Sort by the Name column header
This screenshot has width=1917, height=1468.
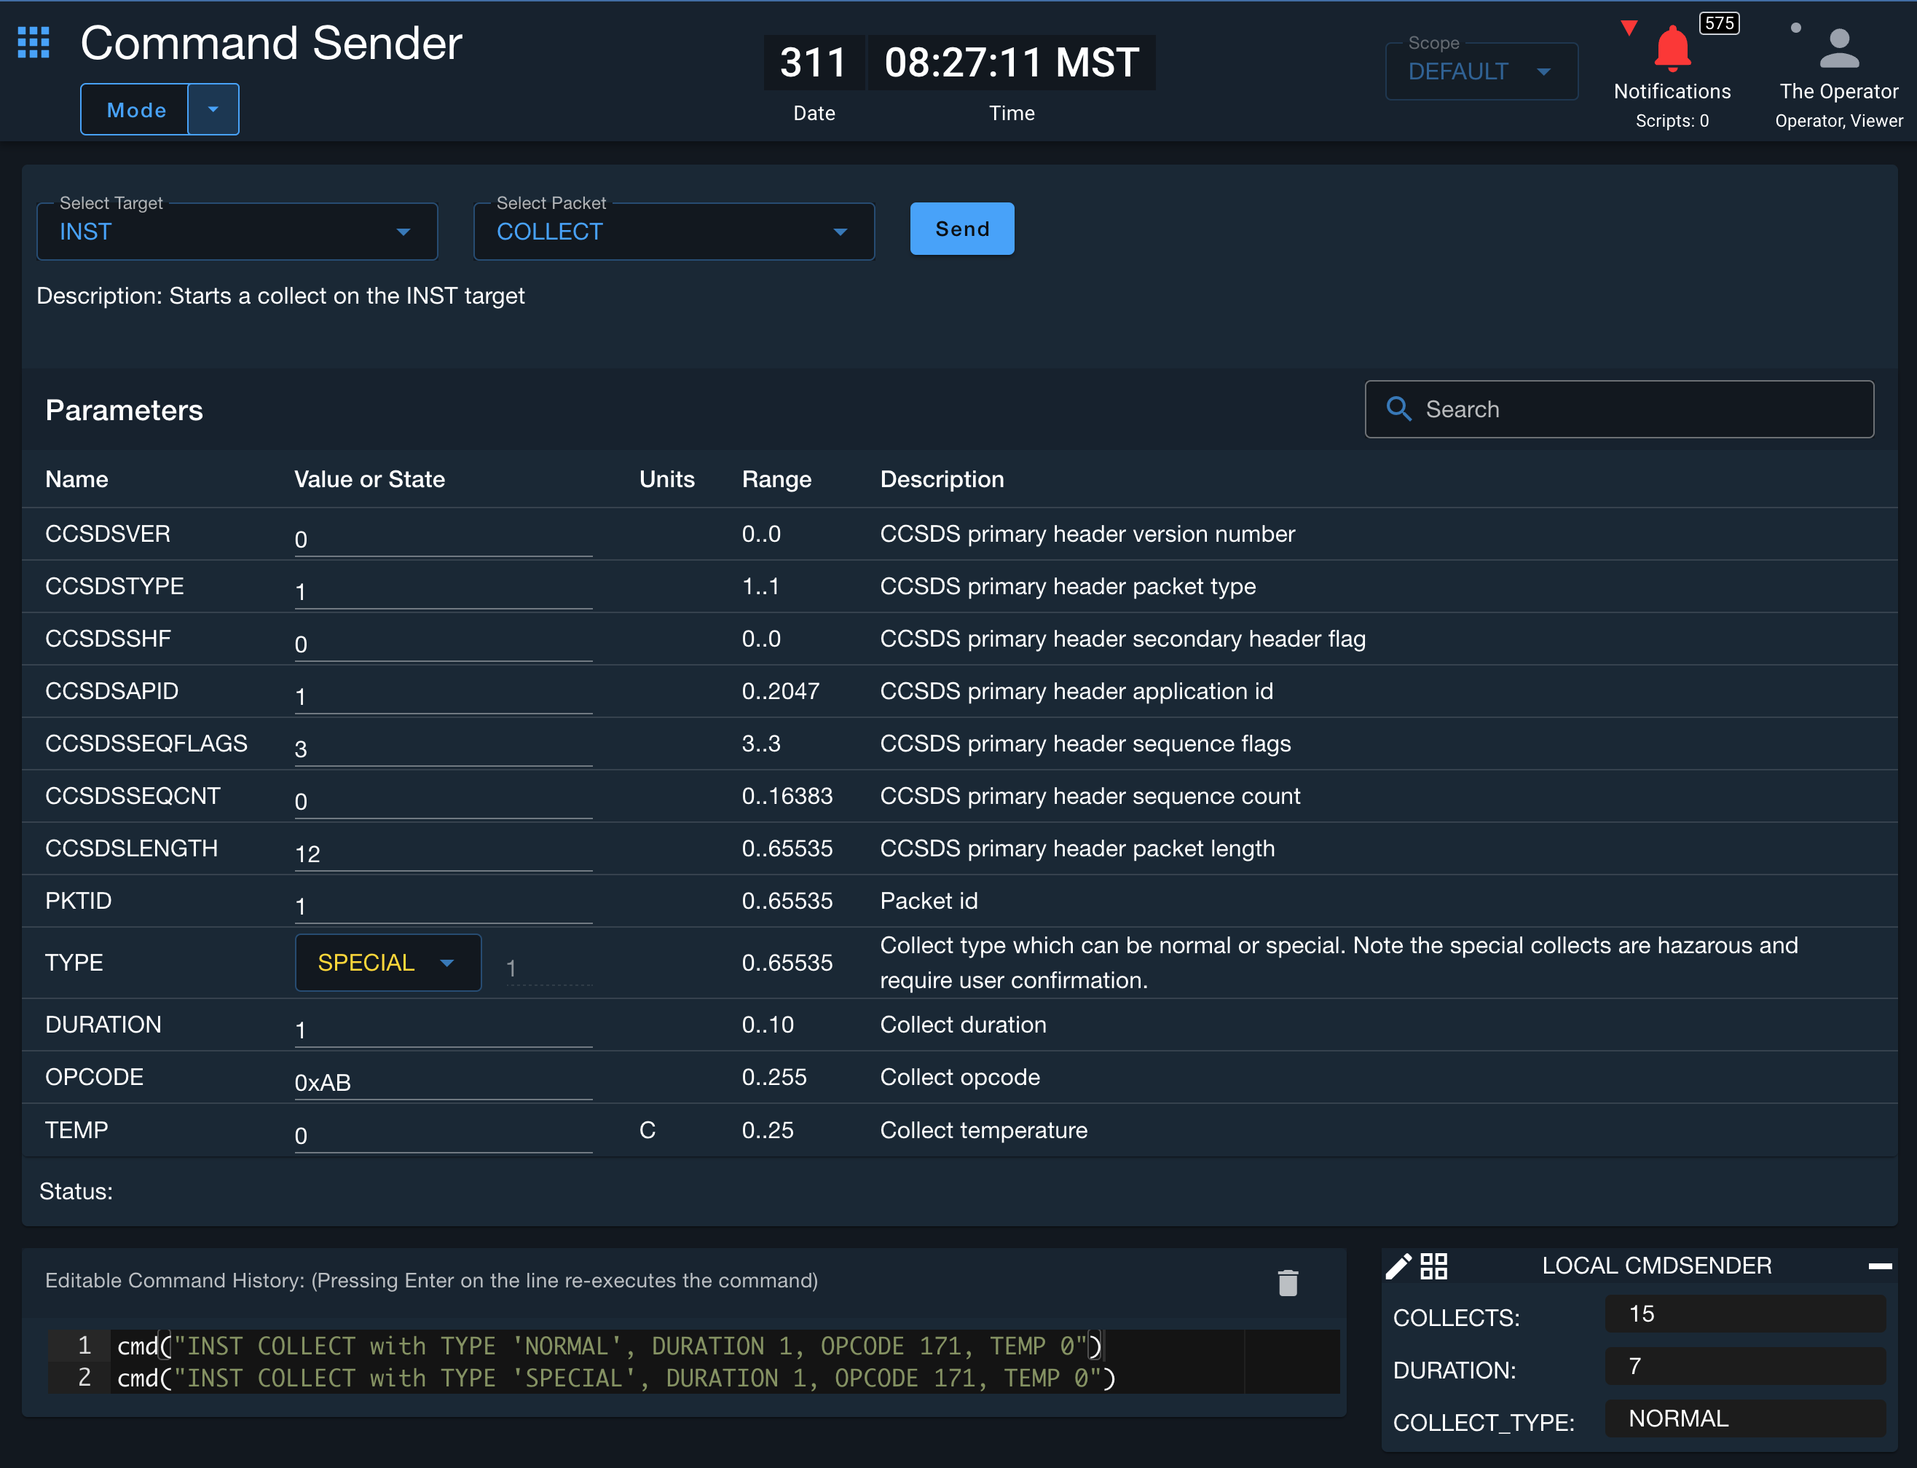77,479
